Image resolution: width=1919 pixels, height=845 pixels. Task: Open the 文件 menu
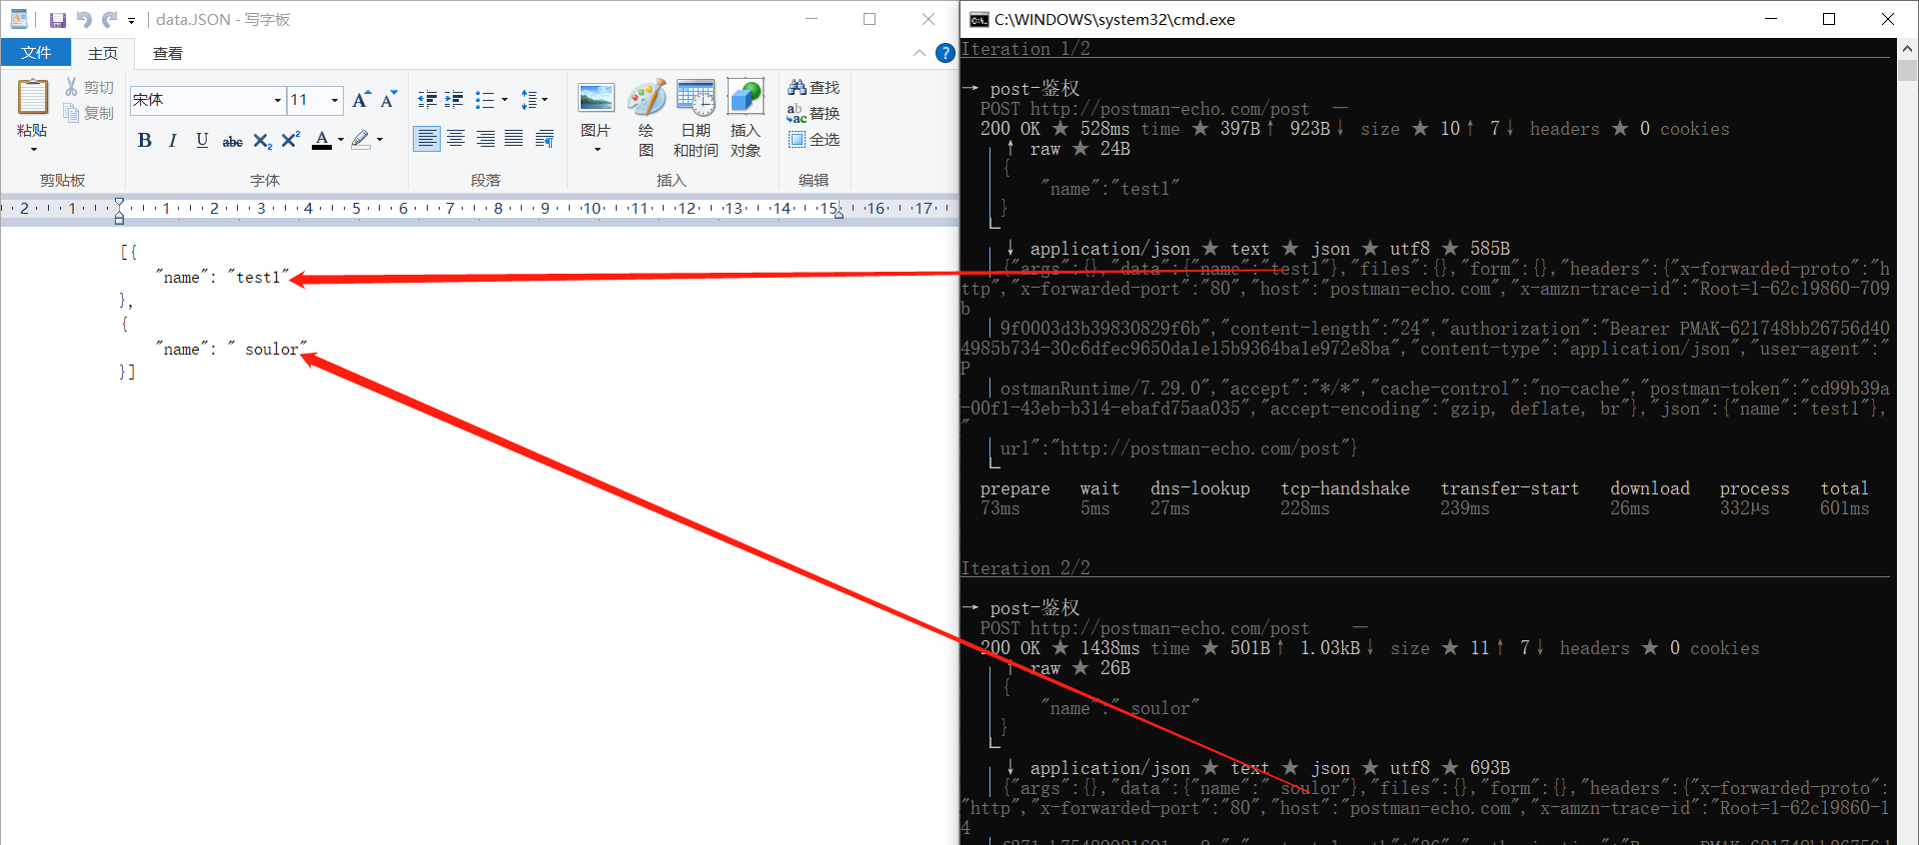[x=36, y=53]
